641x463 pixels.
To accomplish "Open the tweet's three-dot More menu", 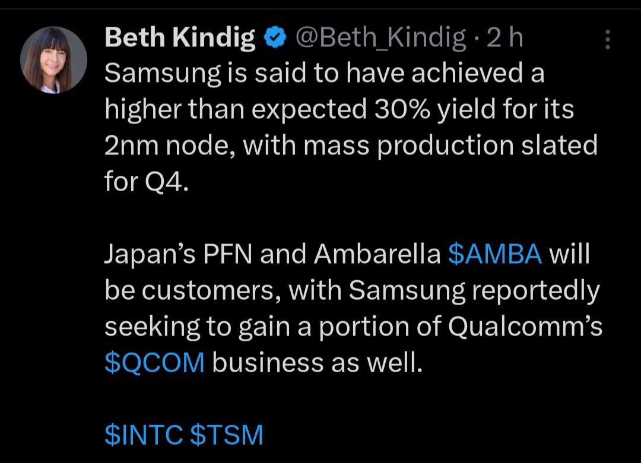I will coord(607,39).
